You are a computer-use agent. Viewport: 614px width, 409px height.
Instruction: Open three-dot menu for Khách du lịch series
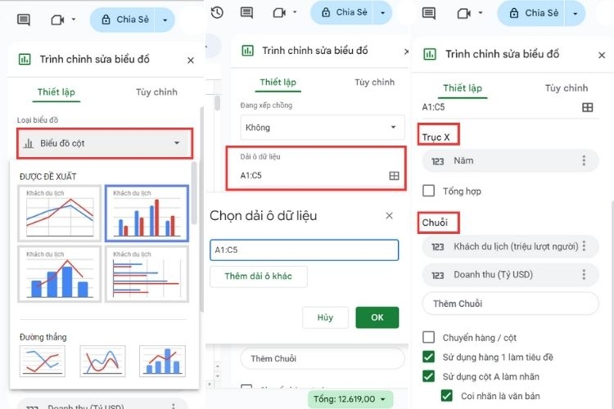[x=584, y=246]
